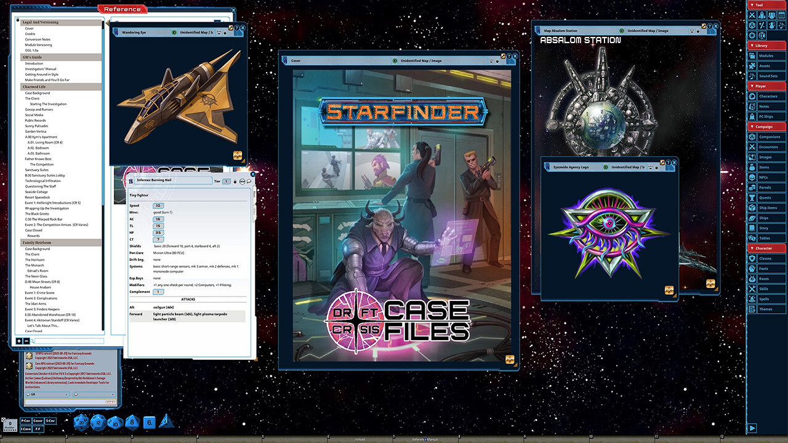788x443 pixels.
Task: Click the reference search input field
Action: click(x=68, y=341)
